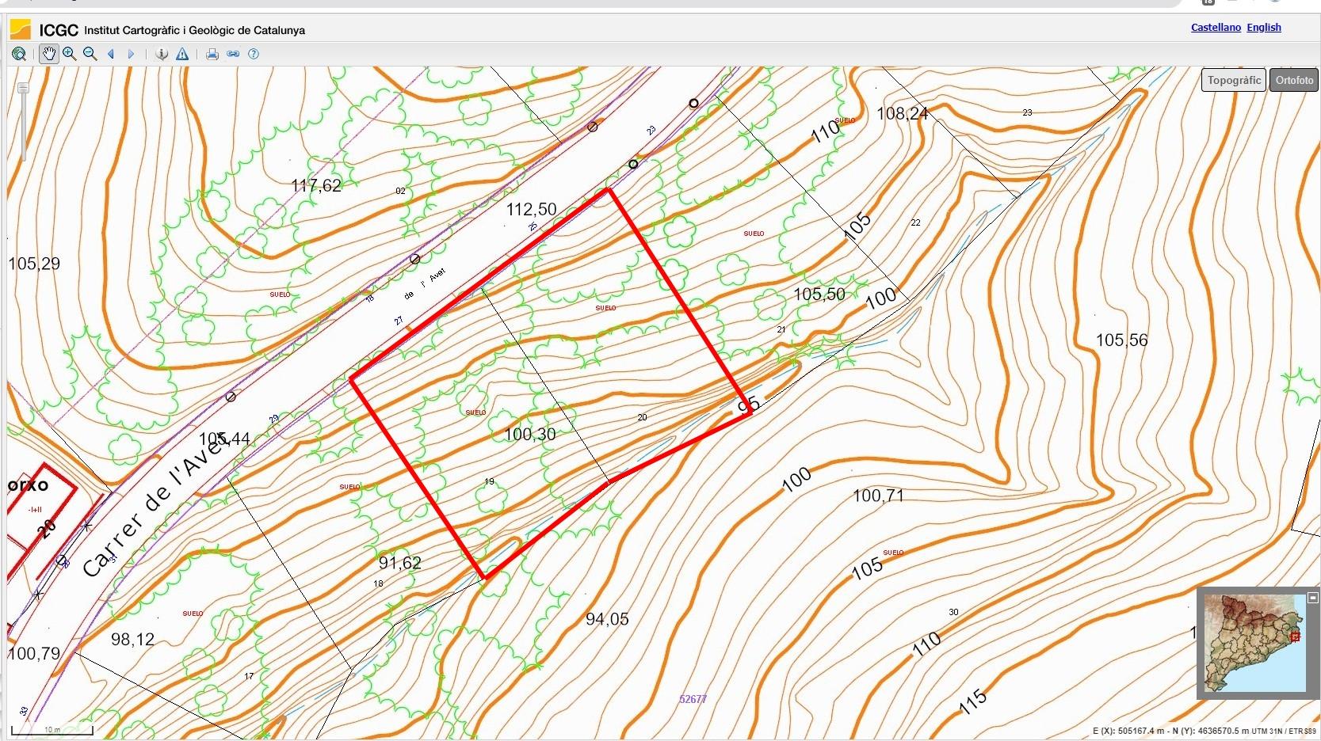
Task: Open the globe search tool
Action: 19,54
